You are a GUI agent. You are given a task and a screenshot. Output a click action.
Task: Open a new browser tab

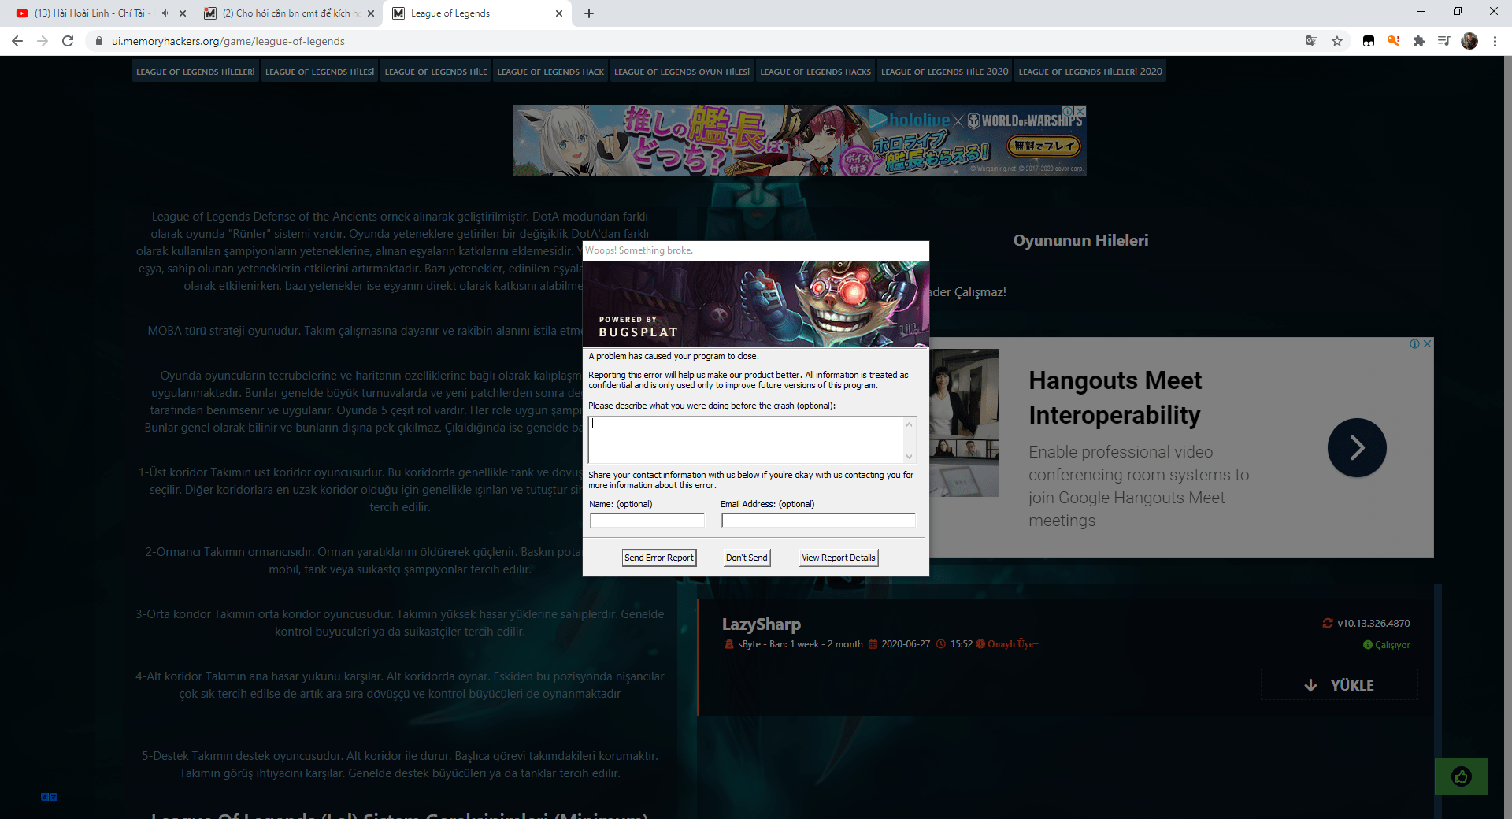point(589,13)
